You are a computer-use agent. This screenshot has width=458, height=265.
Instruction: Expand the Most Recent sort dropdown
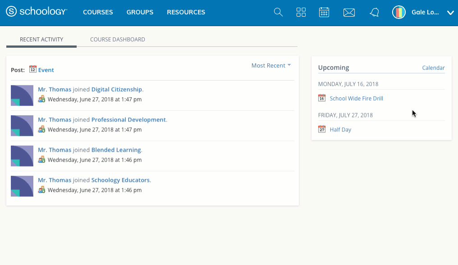(x=271, y=66)
